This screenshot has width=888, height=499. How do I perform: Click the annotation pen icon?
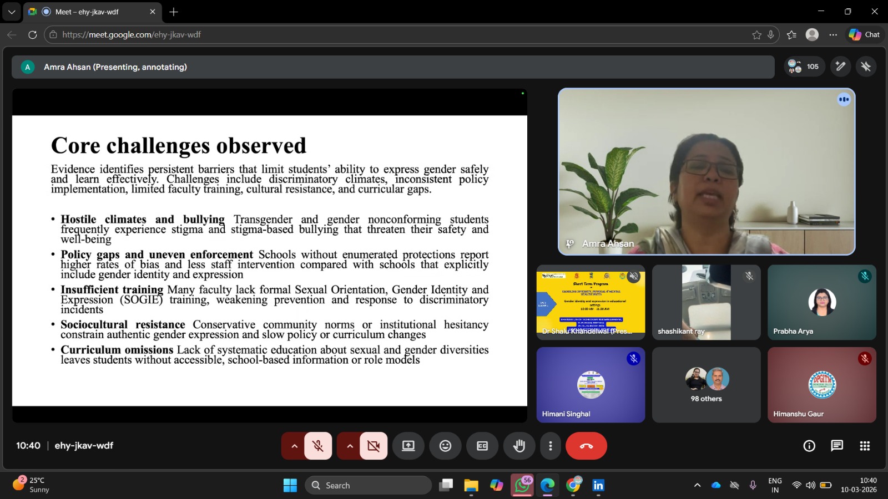tap(841, 67)
